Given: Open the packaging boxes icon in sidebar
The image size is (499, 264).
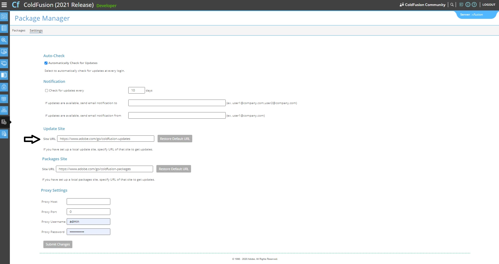Looking at the screenshot, I should pyautogui.click(x=4, y=99).
